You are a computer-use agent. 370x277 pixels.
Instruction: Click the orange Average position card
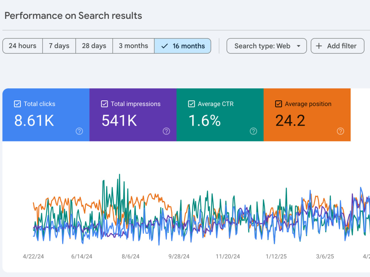pos(307,115)
